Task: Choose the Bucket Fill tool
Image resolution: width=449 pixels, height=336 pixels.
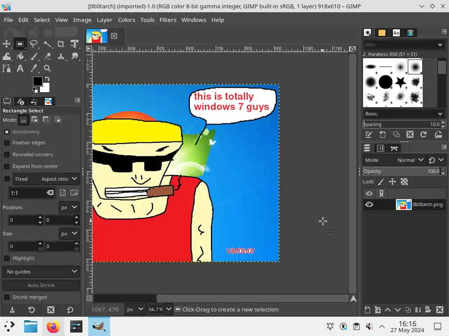Action: [x=20, y=56]
